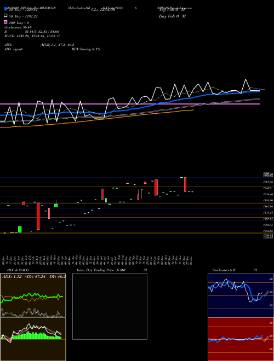Click the white 50 Day EMA legend swatch
The image size is (274, 361).
click(5, 16)
